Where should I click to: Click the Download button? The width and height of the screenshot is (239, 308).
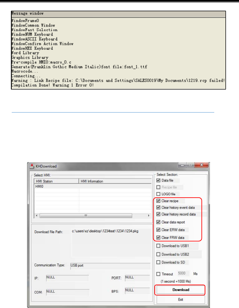(181, 290)
